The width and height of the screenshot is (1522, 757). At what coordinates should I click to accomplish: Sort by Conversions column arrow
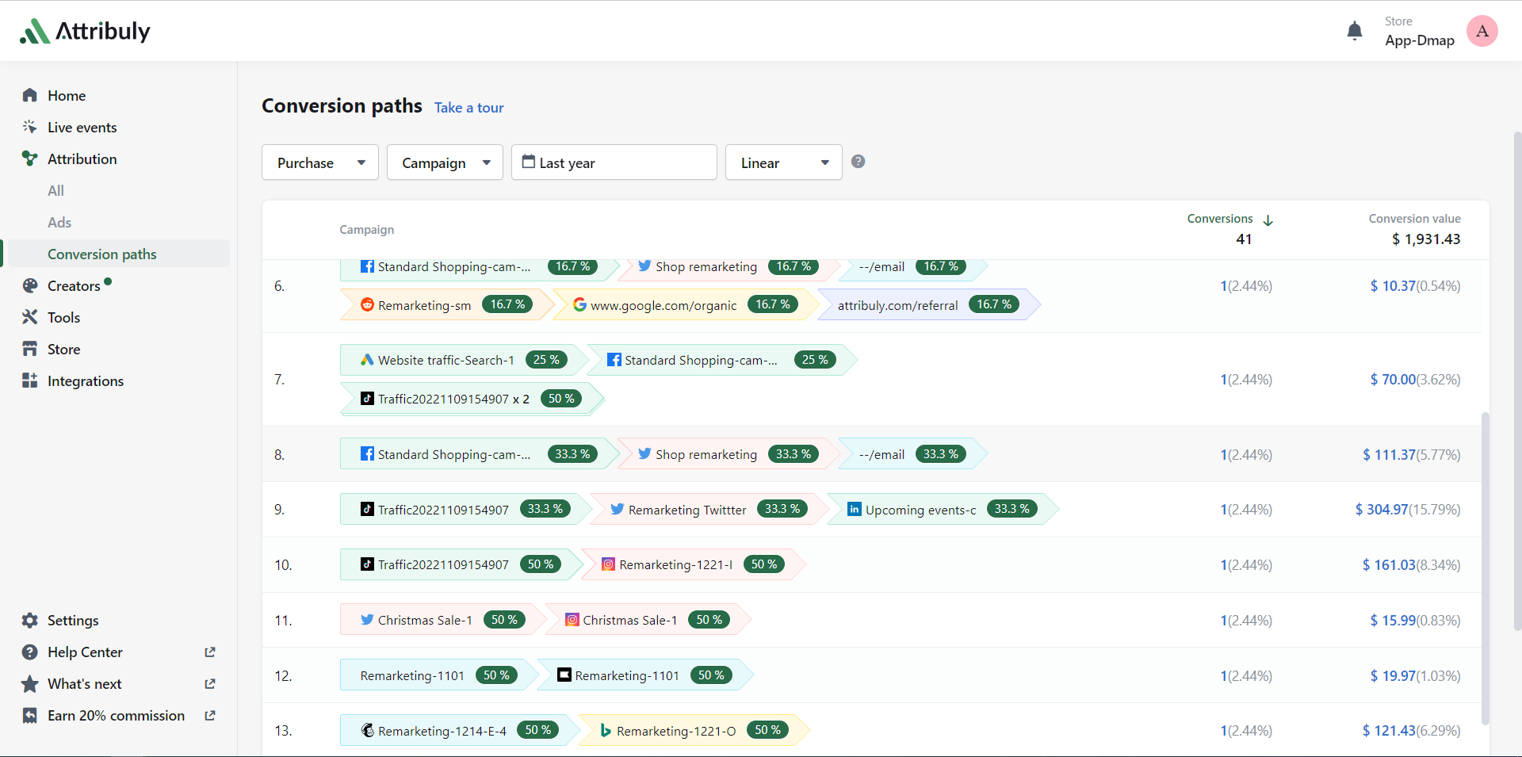pyautogui.click(x=1268, y=220)
